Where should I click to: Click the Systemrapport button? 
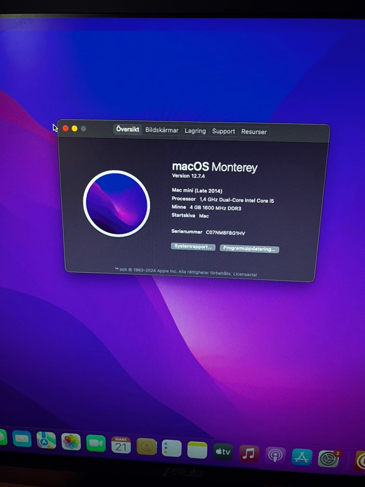click(193, 247)
